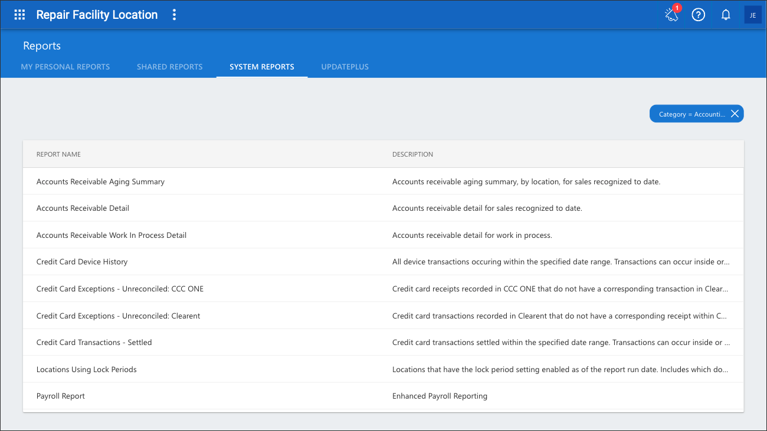
Task: Open the announcements icon with red badge
Action: [x=671, y=15]
